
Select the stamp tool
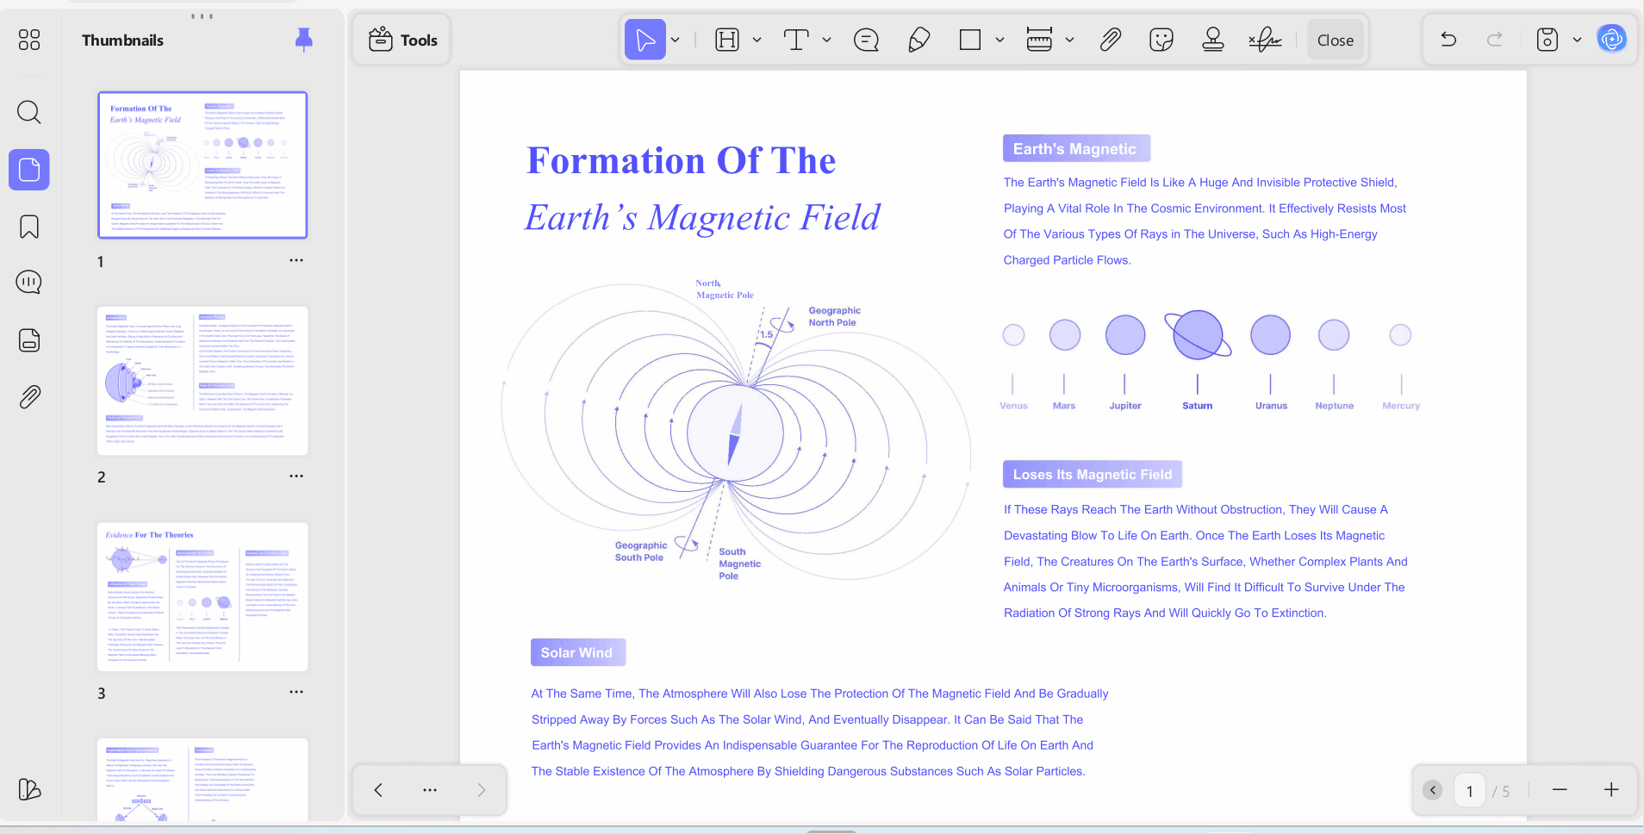point(1213,40)
